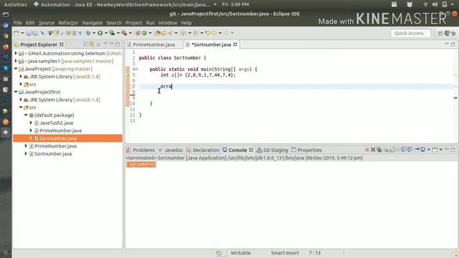The width and height of the screenshot is (459, 258).
Task: Expand the GMail.Automation.Using.Selenium project
Action: (x=16, y=53)
